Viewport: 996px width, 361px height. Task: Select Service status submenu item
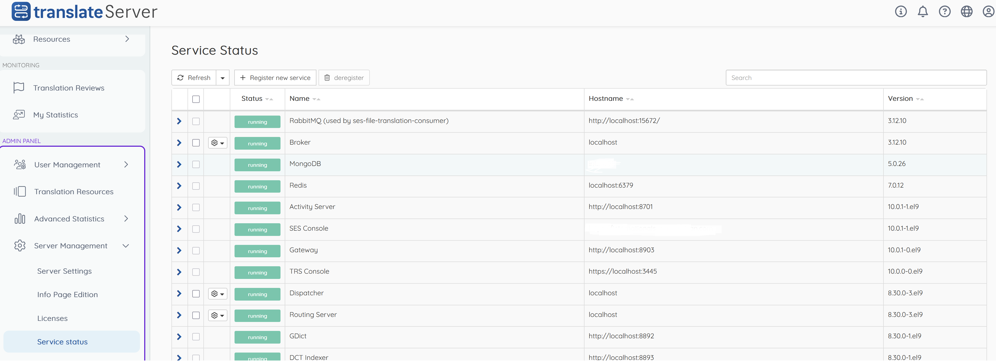(x=72, y=342)
